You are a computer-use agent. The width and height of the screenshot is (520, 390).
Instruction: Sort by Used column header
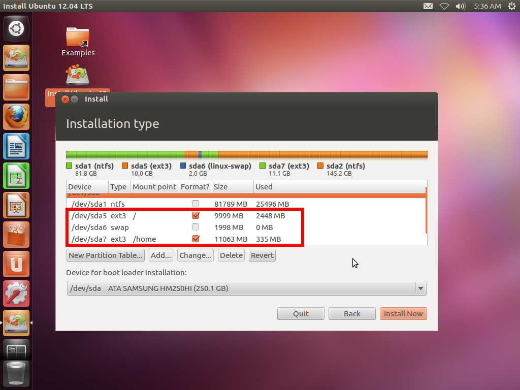340,187
